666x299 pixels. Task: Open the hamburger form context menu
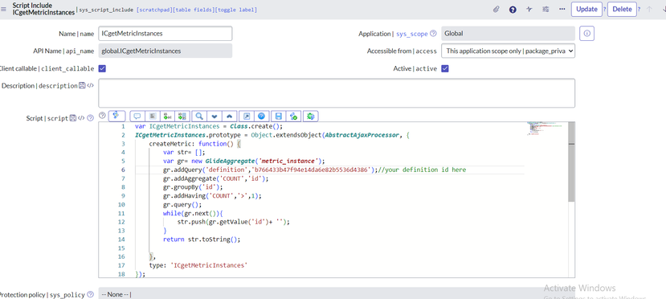point(4,10)
